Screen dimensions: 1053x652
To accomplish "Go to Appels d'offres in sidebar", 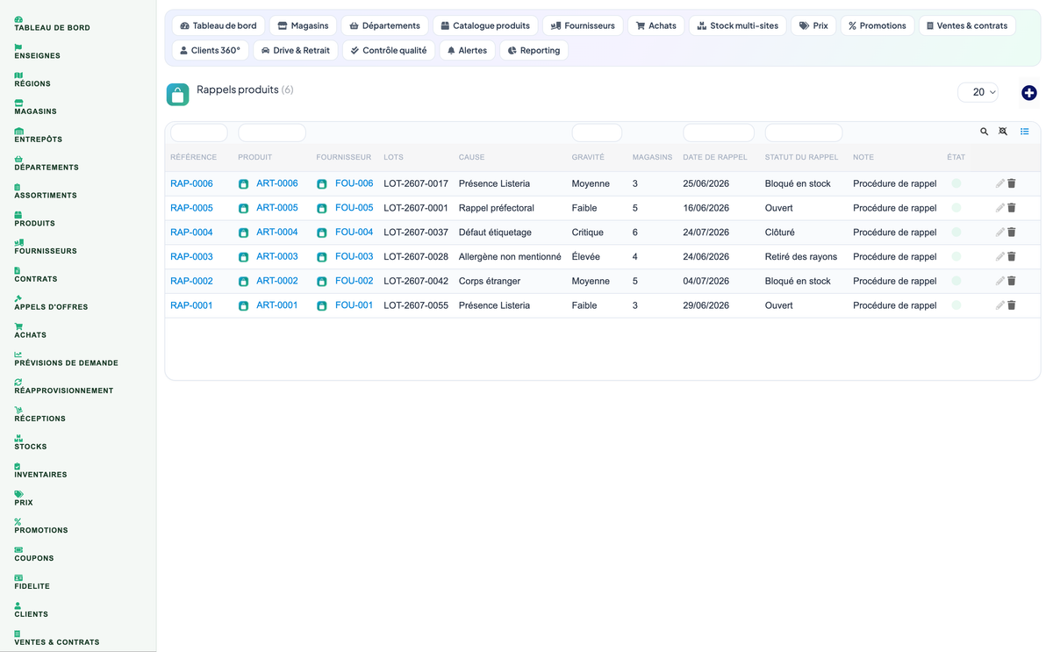I will (51, 303).
